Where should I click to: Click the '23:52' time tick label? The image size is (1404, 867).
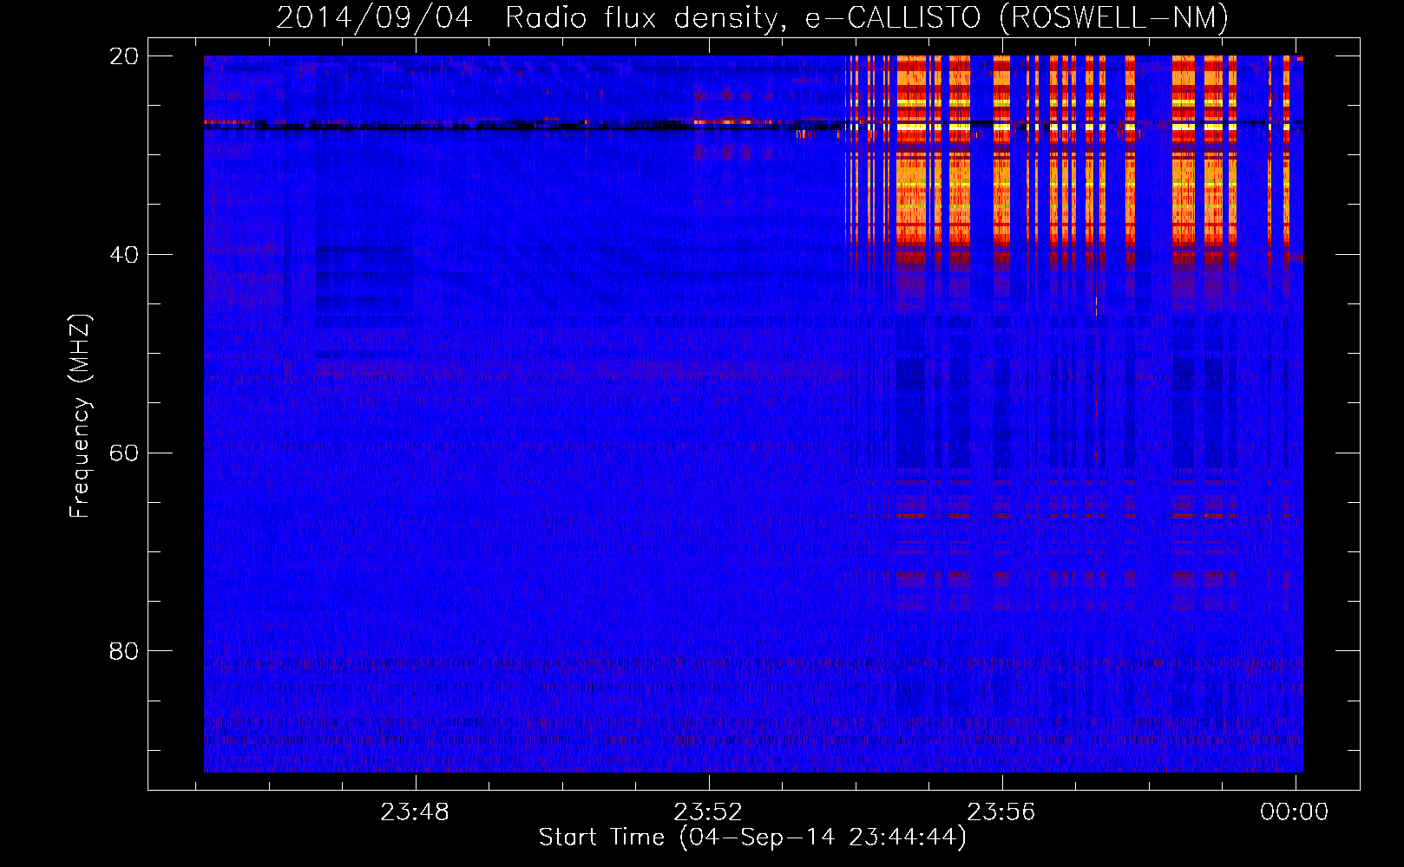[x=708, y=812]
